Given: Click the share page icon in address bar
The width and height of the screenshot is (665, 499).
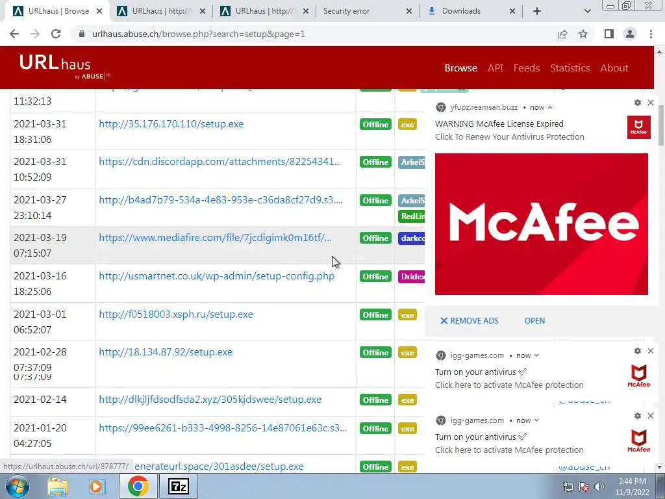Looking at the screenshot, I should (x=562, y=34).
